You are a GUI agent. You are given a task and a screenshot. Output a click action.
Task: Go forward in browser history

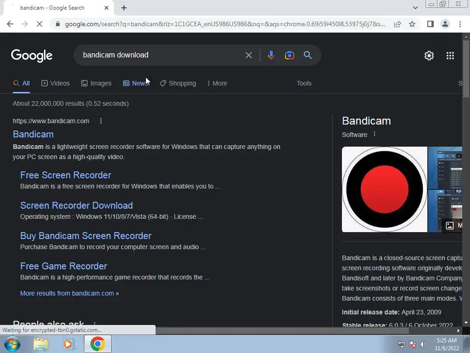point(25,24)
